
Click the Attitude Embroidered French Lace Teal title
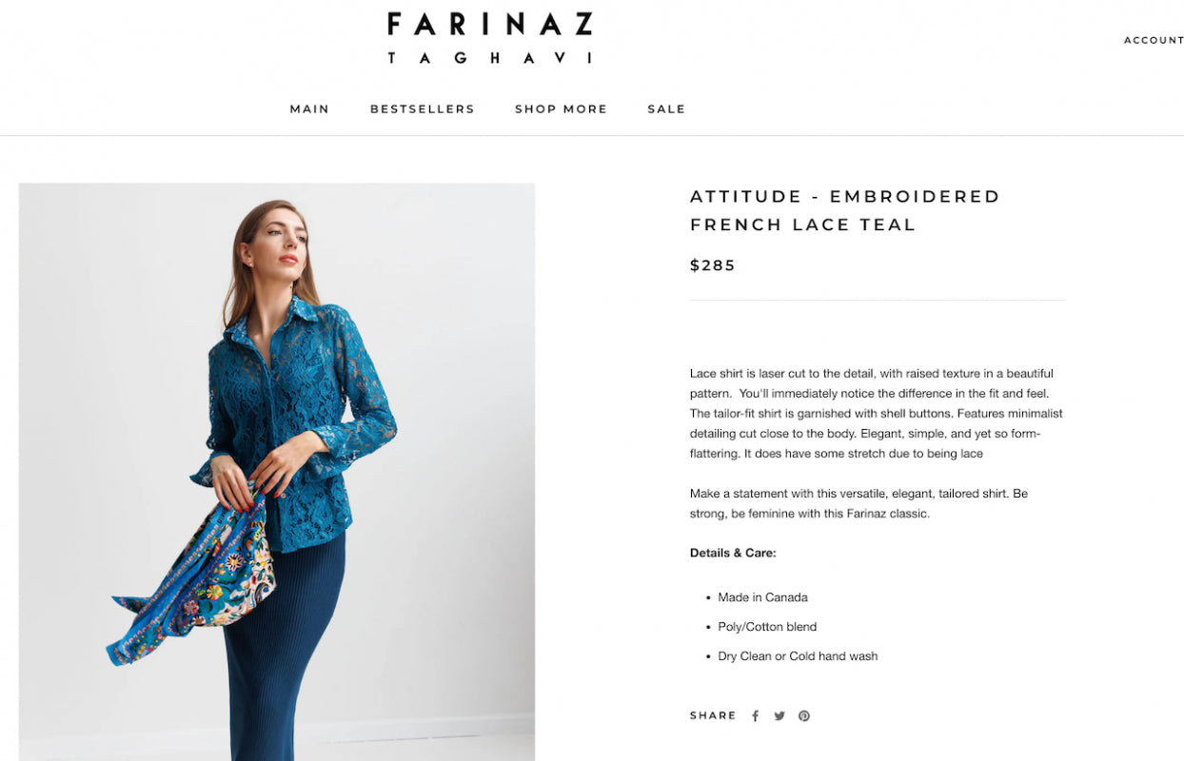click(845, 210)
